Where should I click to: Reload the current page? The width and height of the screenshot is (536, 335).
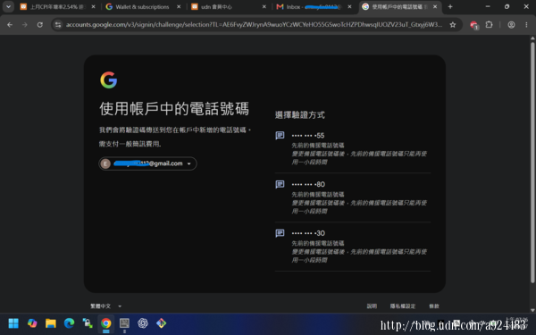coord(40,25)
